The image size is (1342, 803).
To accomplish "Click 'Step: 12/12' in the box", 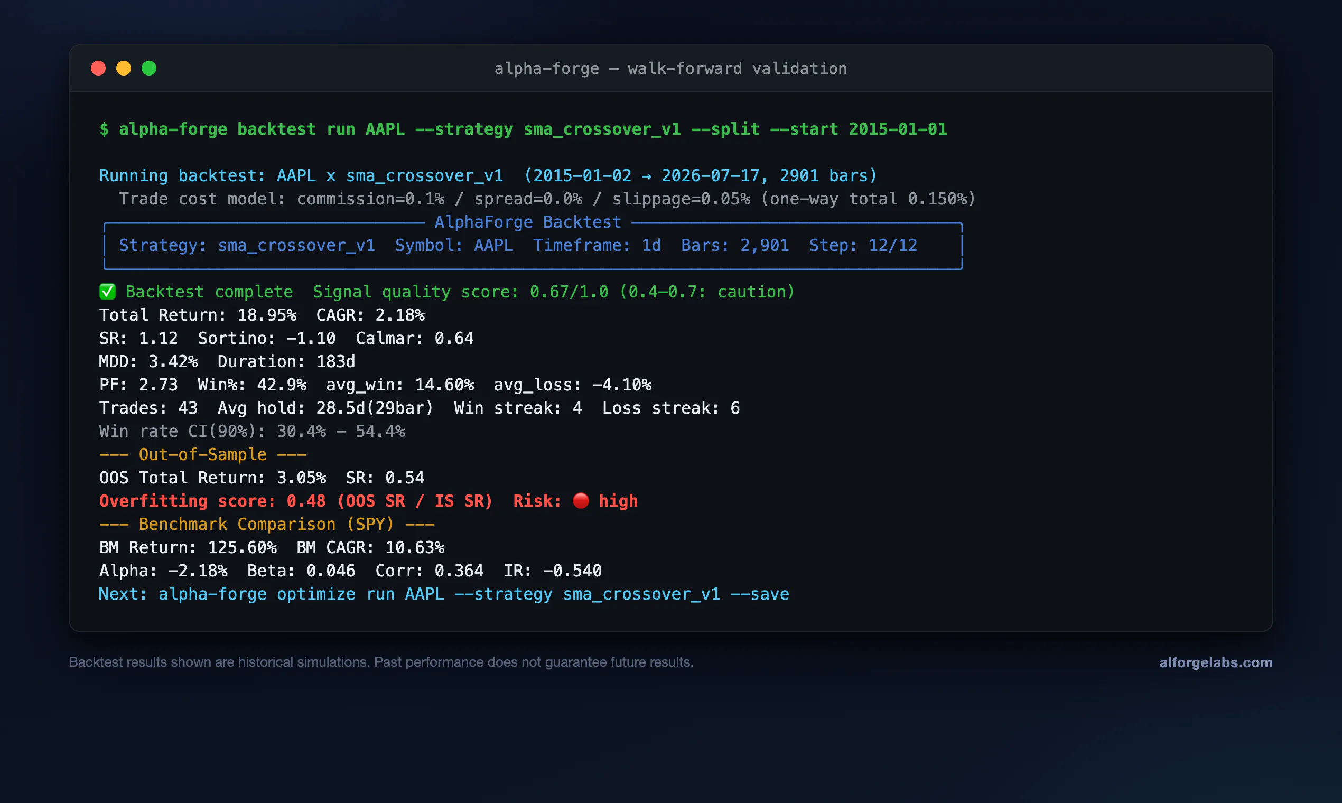I will point(863,245).
